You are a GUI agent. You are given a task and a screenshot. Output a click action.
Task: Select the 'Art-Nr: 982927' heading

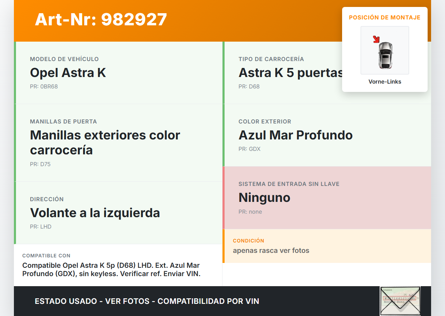tap(101, 19)
